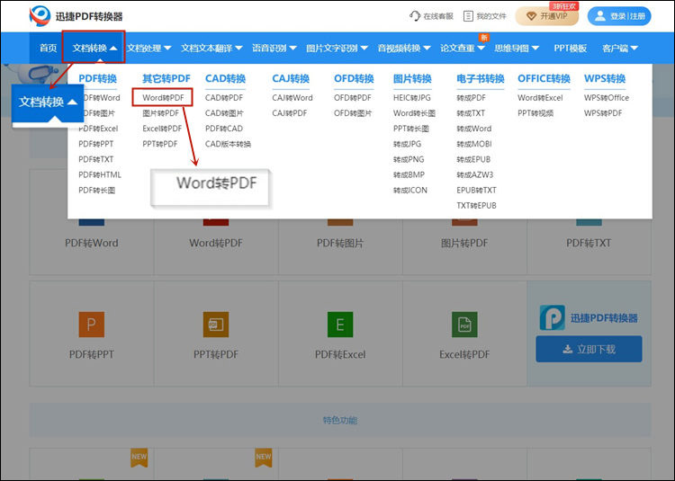Choose PDF转CAD option
The width and height of the screenshot is (675, 481).
224,129
